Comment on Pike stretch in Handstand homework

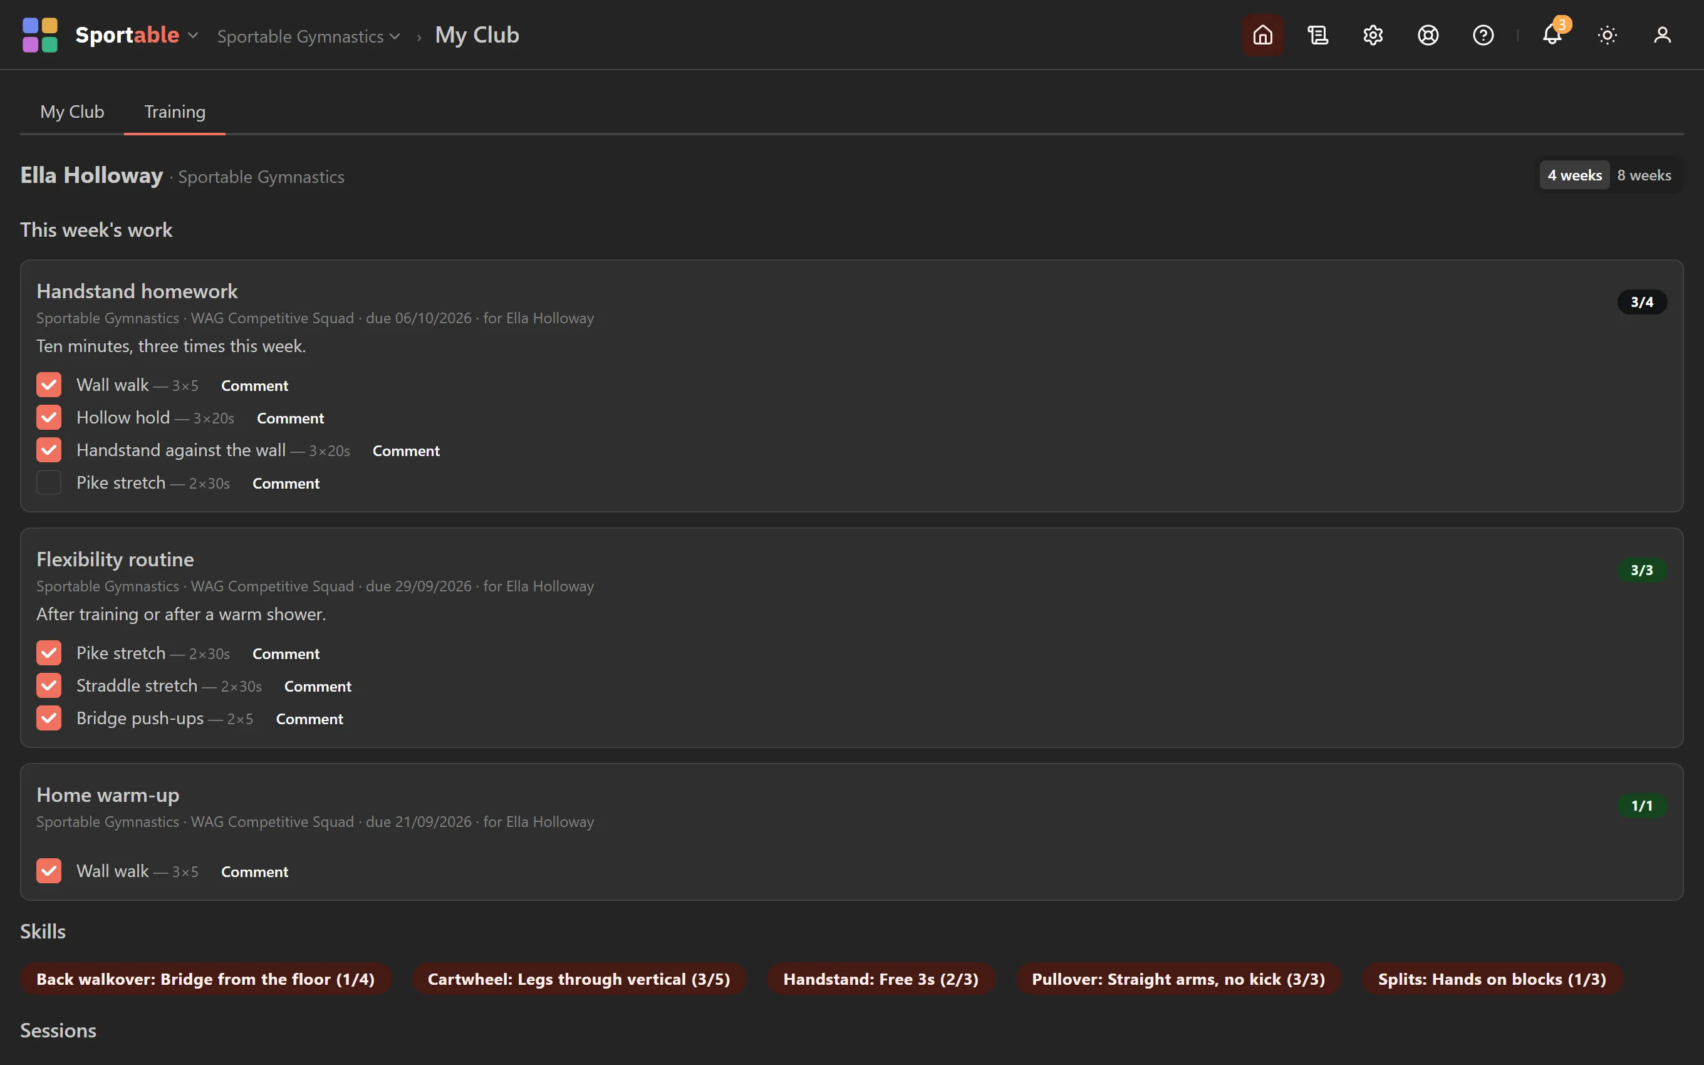pos(286,483)
